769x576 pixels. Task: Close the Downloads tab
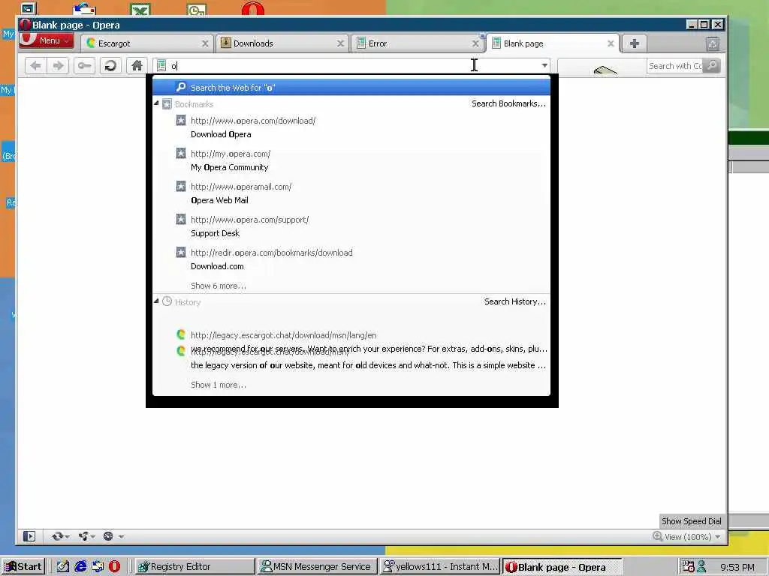pyautogui.click(x=340, y=43)
